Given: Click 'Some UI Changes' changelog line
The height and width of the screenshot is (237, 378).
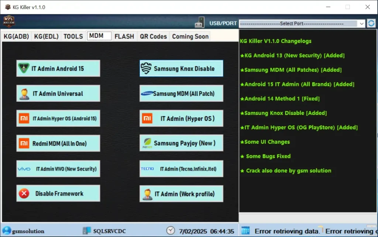Looking at the screenshot, I should [265, 142].
